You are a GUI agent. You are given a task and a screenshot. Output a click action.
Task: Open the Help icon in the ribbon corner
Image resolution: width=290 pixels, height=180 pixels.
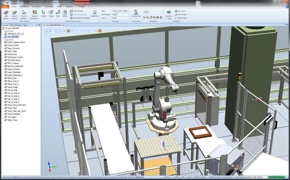point(286,7)
